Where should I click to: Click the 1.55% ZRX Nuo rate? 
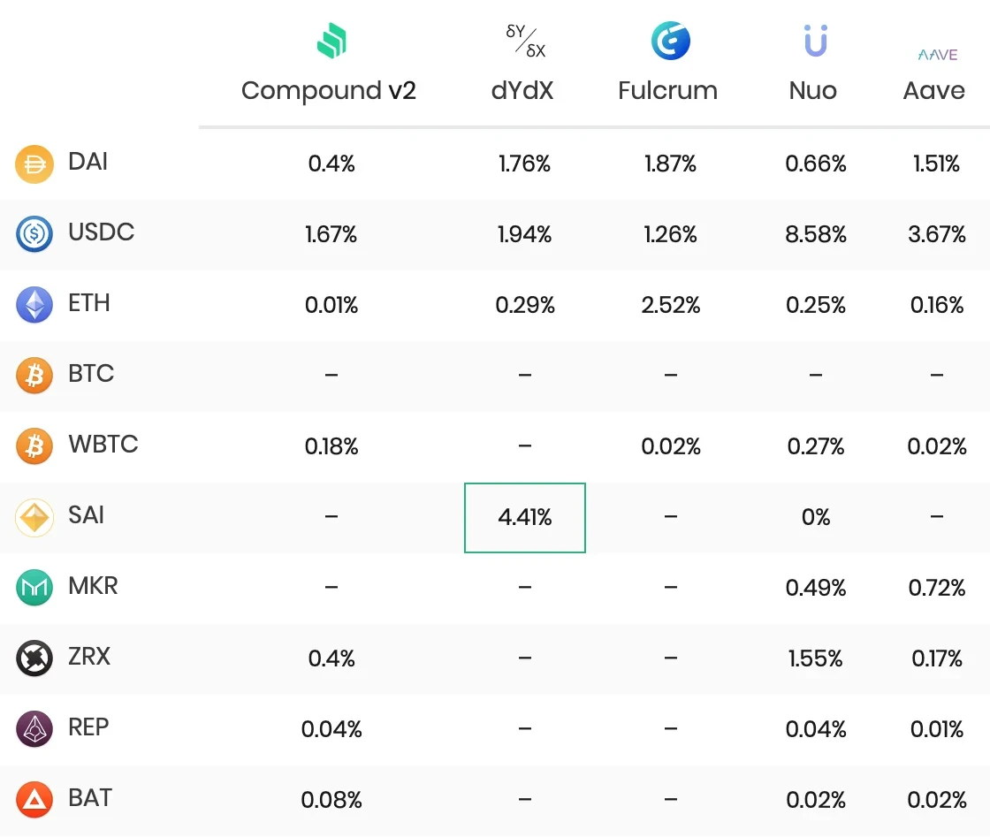pyautogui.click(x=816, y=658)
